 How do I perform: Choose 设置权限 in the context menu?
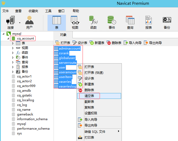click(99, 113)
